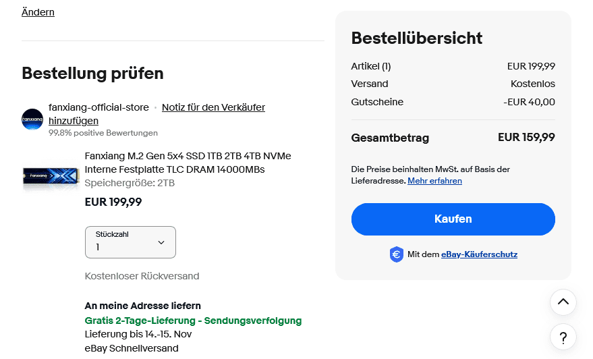Click the green Gratis 2-Tage-Lieferung text
Image resolution: width=593 pixels, height=359 pixels.
tap(193, 321)
